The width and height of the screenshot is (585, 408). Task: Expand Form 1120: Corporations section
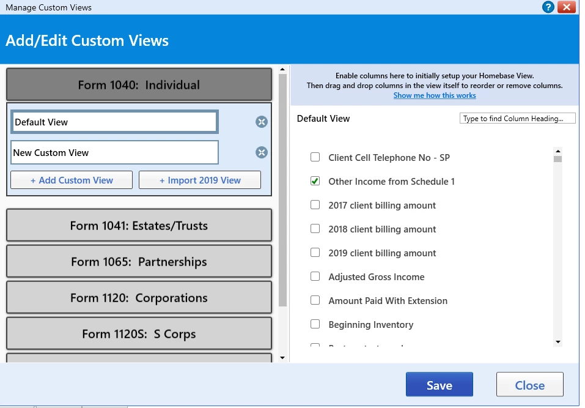(139, 298)
